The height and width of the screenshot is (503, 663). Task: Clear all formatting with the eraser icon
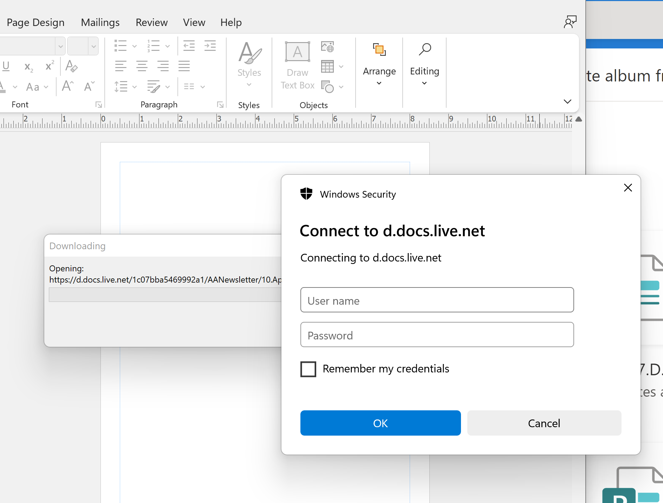point(71,67)
